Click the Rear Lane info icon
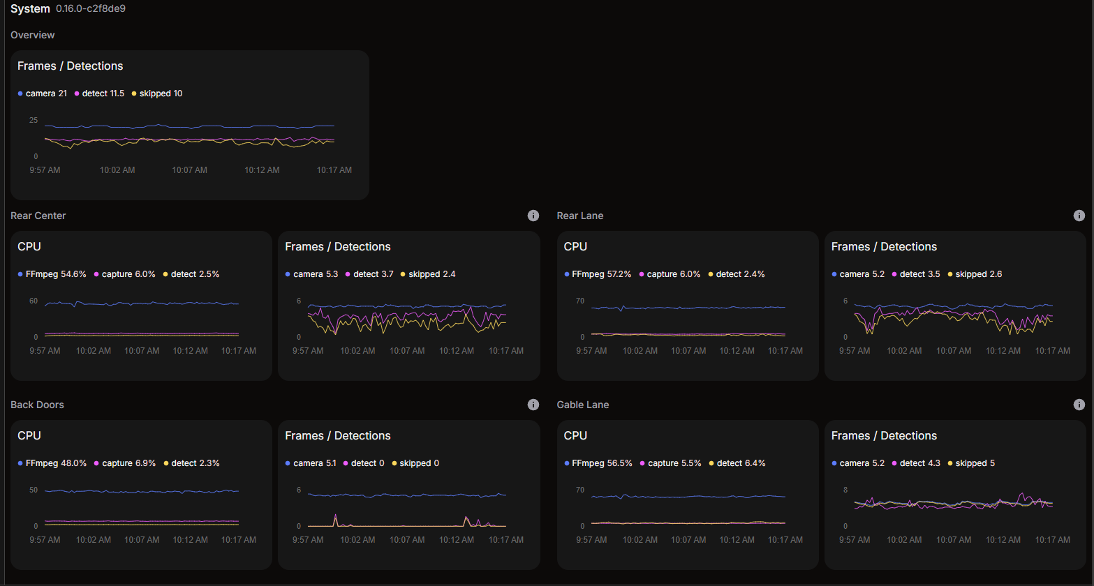1094x586 pixels. tap(1079, 216)
